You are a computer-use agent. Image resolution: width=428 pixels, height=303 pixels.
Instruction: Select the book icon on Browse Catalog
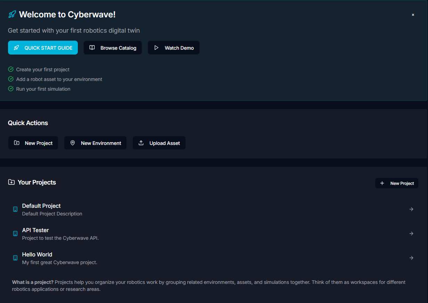(92, 48)
